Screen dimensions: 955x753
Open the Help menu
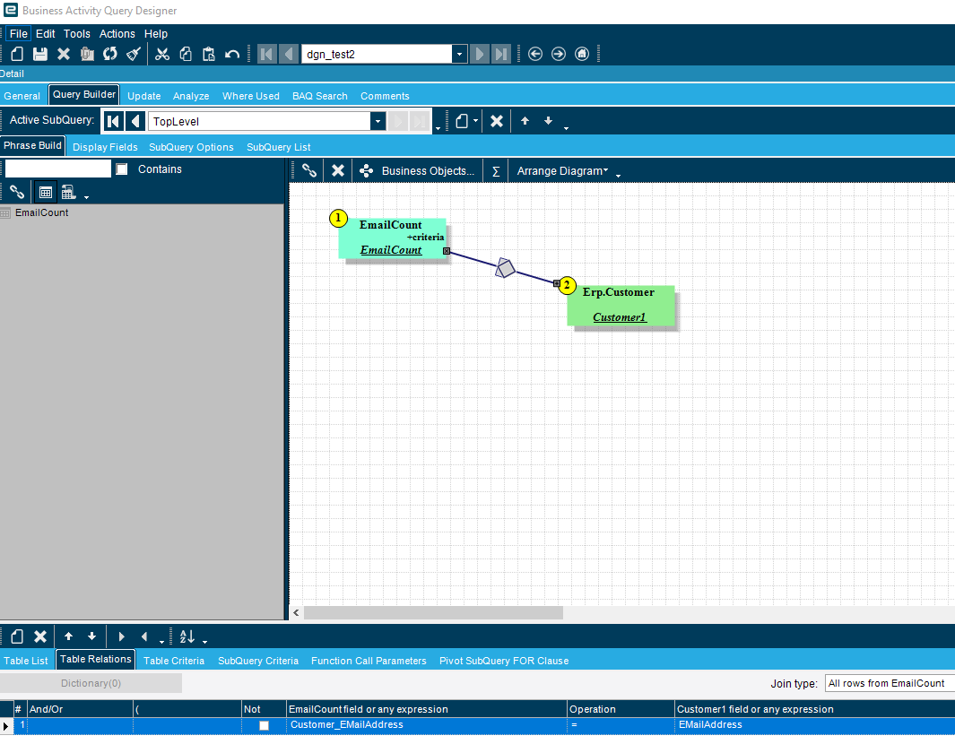click(156, 34)
